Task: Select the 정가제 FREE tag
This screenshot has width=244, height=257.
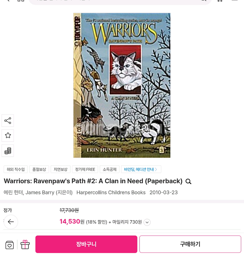Action: click(x=85, y=169)
